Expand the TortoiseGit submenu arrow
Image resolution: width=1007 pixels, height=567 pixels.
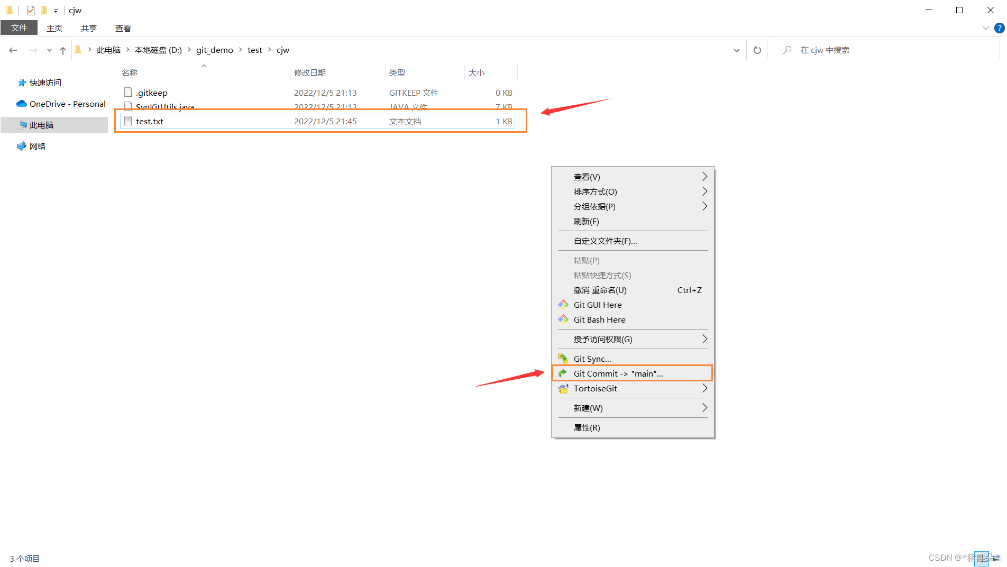point(704,388)
